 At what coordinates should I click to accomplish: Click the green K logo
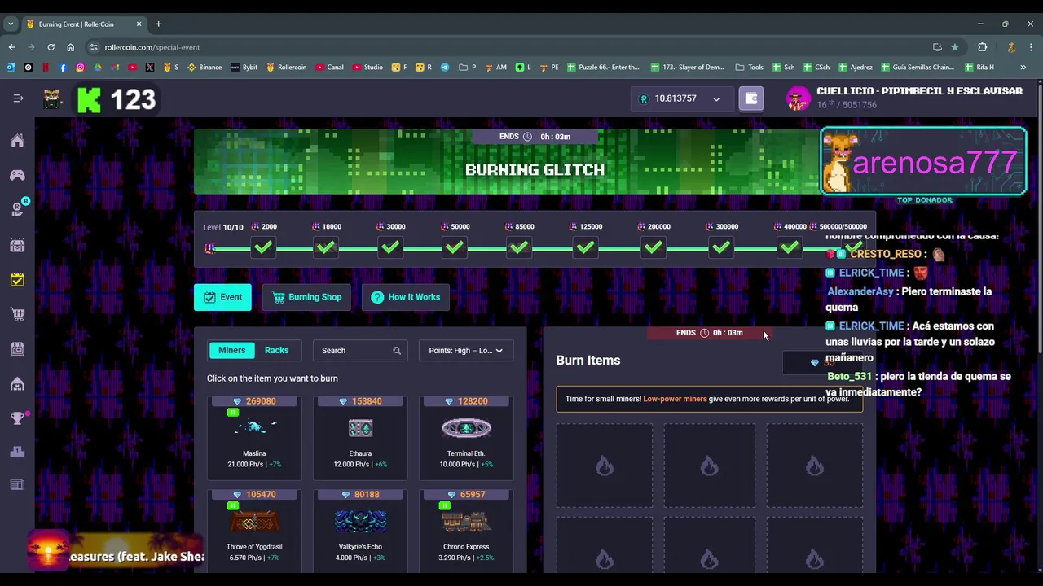pyautogui.click(x=89, y=99)
